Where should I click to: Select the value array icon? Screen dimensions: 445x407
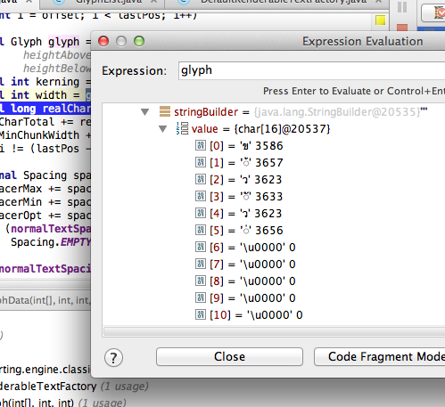pos(182,128)
